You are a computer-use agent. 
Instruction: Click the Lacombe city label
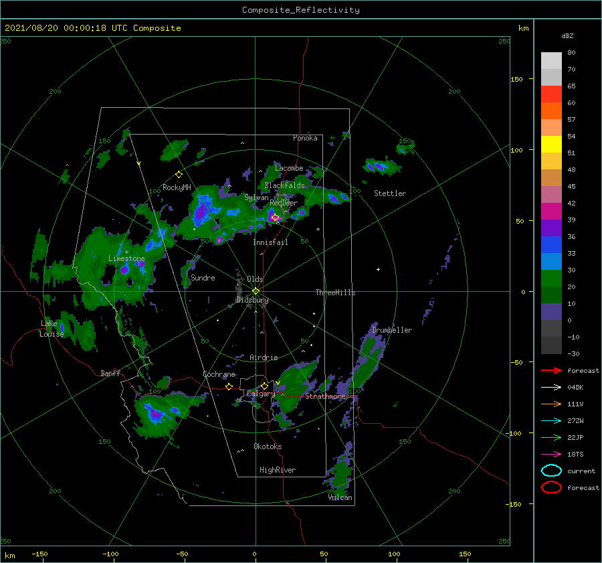pyautogui.click(x=289, y=168)
